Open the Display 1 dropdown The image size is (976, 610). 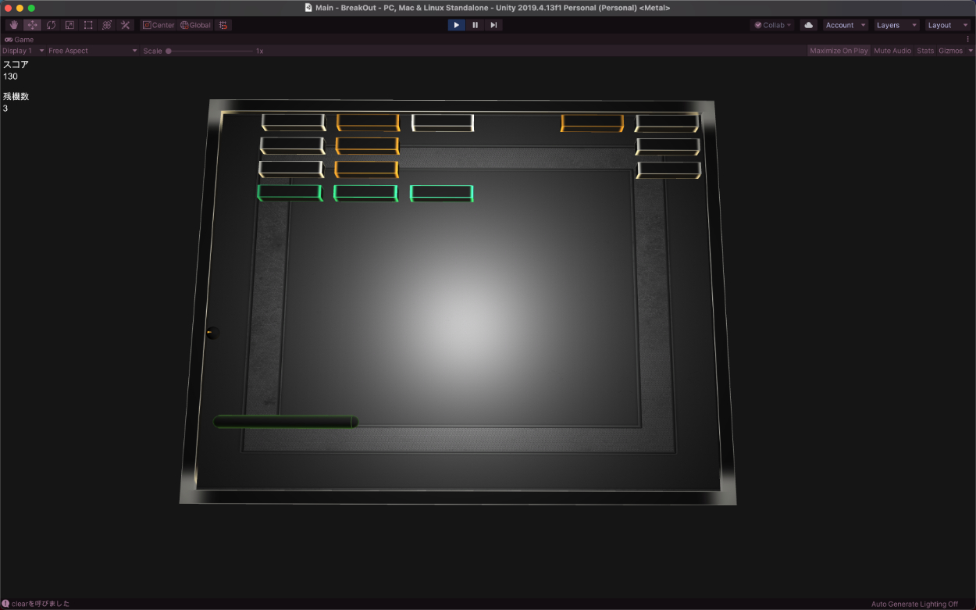pos(23,51)
